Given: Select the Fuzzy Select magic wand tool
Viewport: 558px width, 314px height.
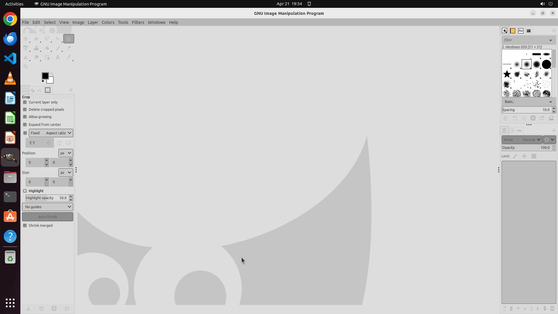Looking at the screenshot, I should click(x=58, y=39).
